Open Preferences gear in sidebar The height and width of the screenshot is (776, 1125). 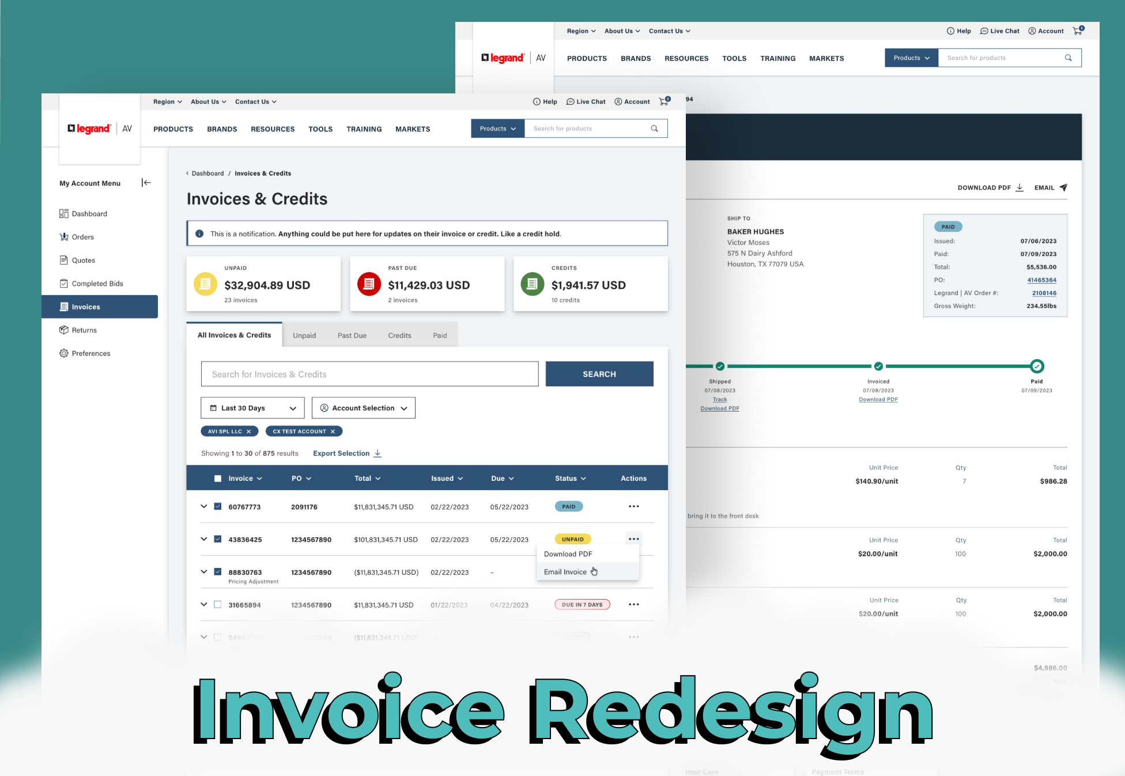point(64,353)
